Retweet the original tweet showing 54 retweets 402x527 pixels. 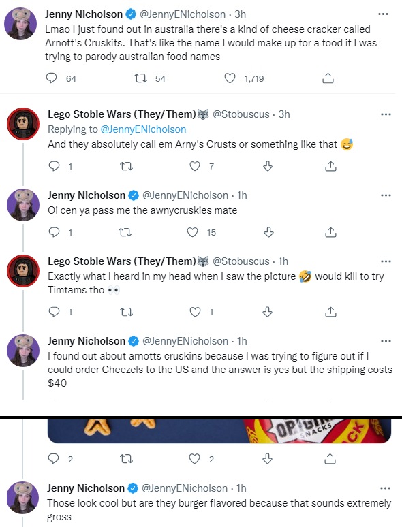click(x=140, y=78)
